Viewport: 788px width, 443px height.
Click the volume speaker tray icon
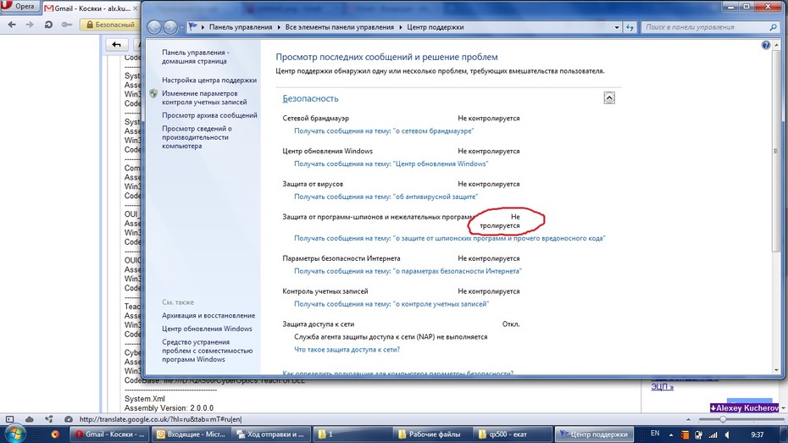coord(727,435)
